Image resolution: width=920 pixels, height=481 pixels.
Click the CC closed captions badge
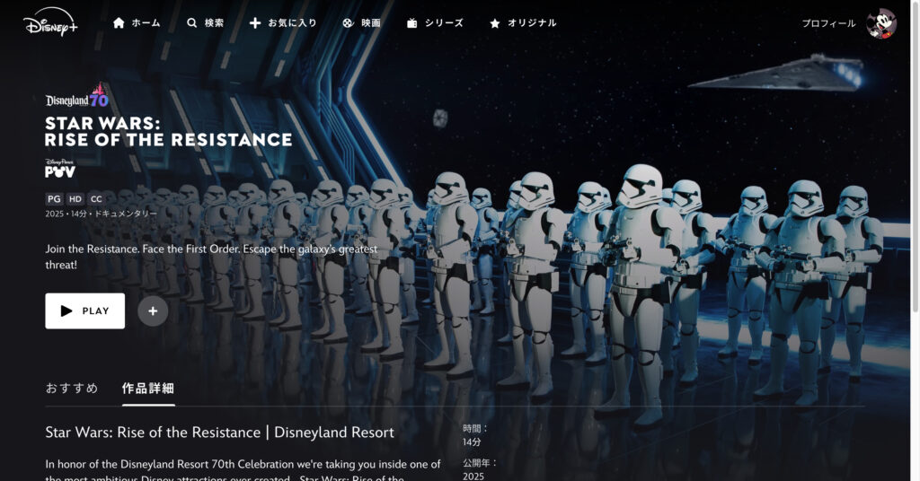(x=96, y=199)
